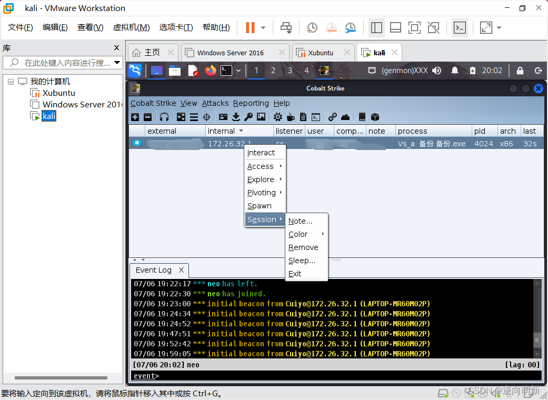Open the Kali applications menu dragon icon
This screenshot has height=400, width=548.
[x=135, y=71]
